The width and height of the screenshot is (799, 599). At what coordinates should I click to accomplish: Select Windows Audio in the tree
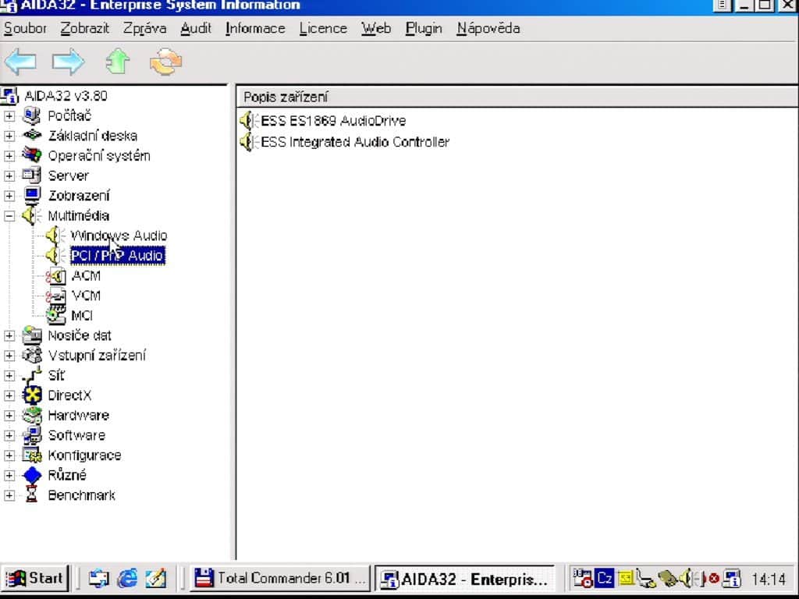(x=119, y=236)
